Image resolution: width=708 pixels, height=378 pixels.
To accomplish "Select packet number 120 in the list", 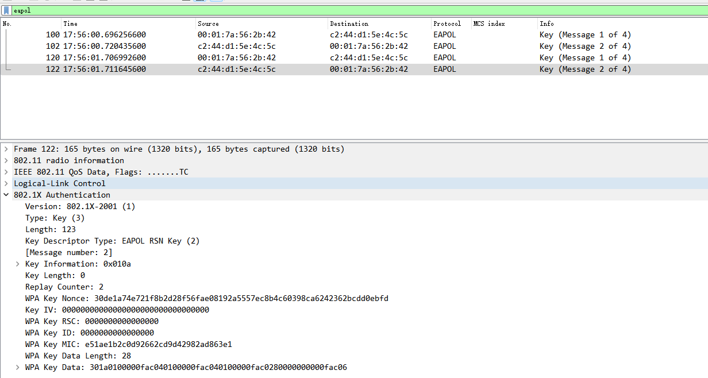I will click(x=354, y=57).
